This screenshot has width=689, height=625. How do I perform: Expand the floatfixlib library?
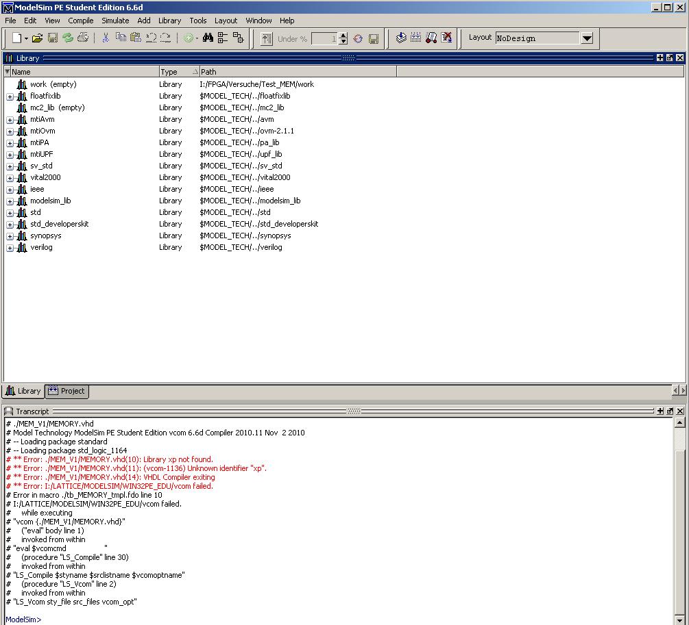(10, 97)
